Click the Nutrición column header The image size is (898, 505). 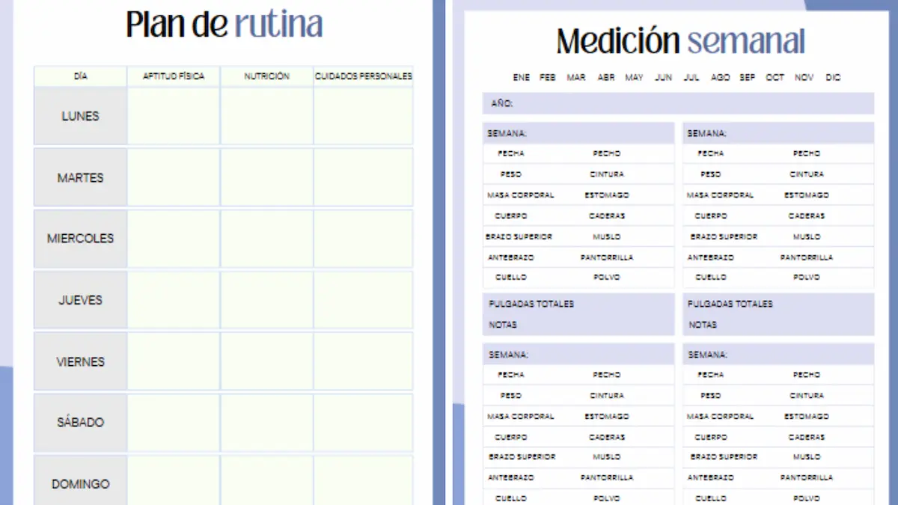[266, 76]
